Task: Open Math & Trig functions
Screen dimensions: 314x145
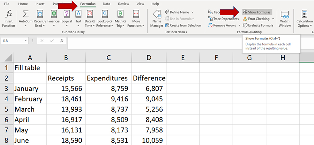Action: point(120,19)
